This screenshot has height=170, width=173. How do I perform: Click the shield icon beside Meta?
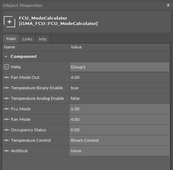7,67
